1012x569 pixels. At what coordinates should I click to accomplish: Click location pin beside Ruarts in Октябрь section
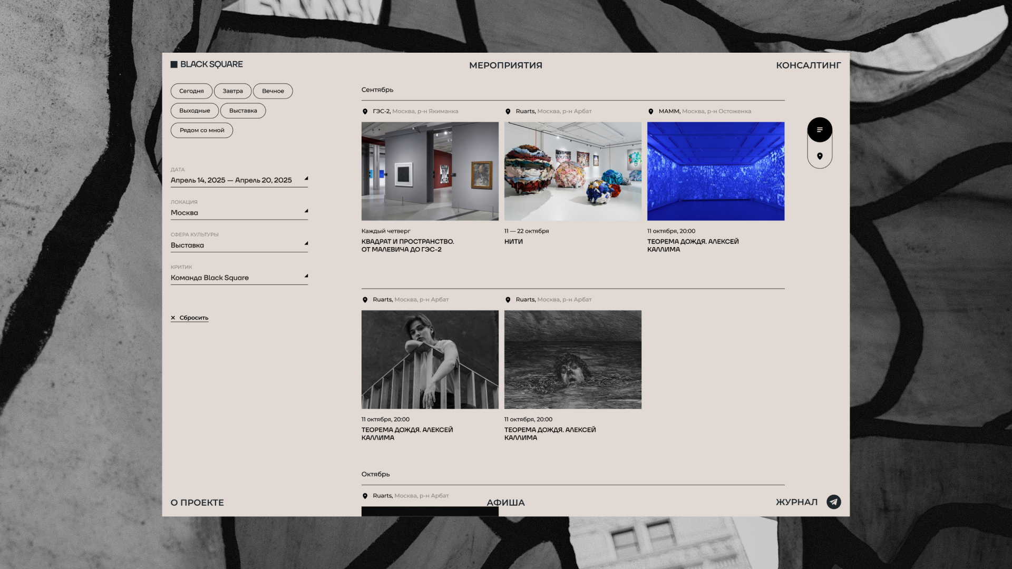click(x=365, y=496)
